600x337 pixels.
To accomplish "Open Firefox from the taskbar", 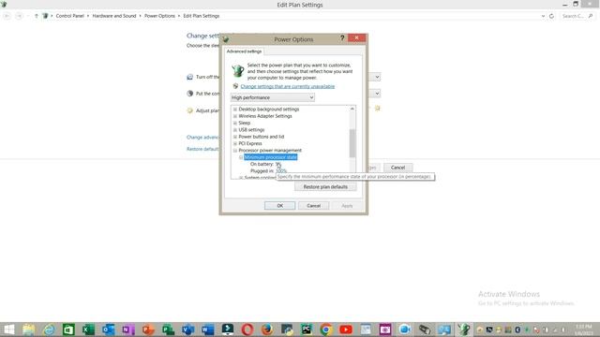I will tap(267, 330).
